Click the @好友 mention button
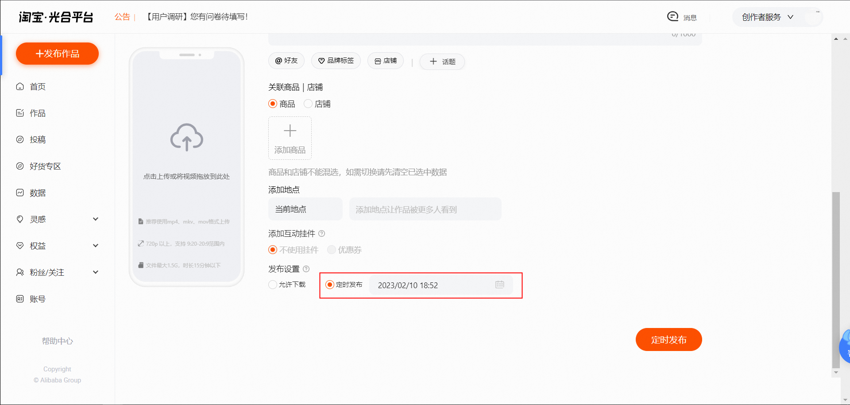Viewport: 850px width, 405px height. pyautogui.click(x=286, y=61)
